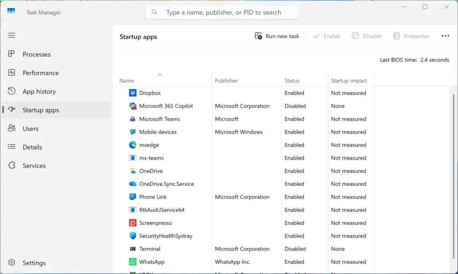Click Enabled status of Dropbox row
This screenshot has width=458, height=274.
coord(294,93)
